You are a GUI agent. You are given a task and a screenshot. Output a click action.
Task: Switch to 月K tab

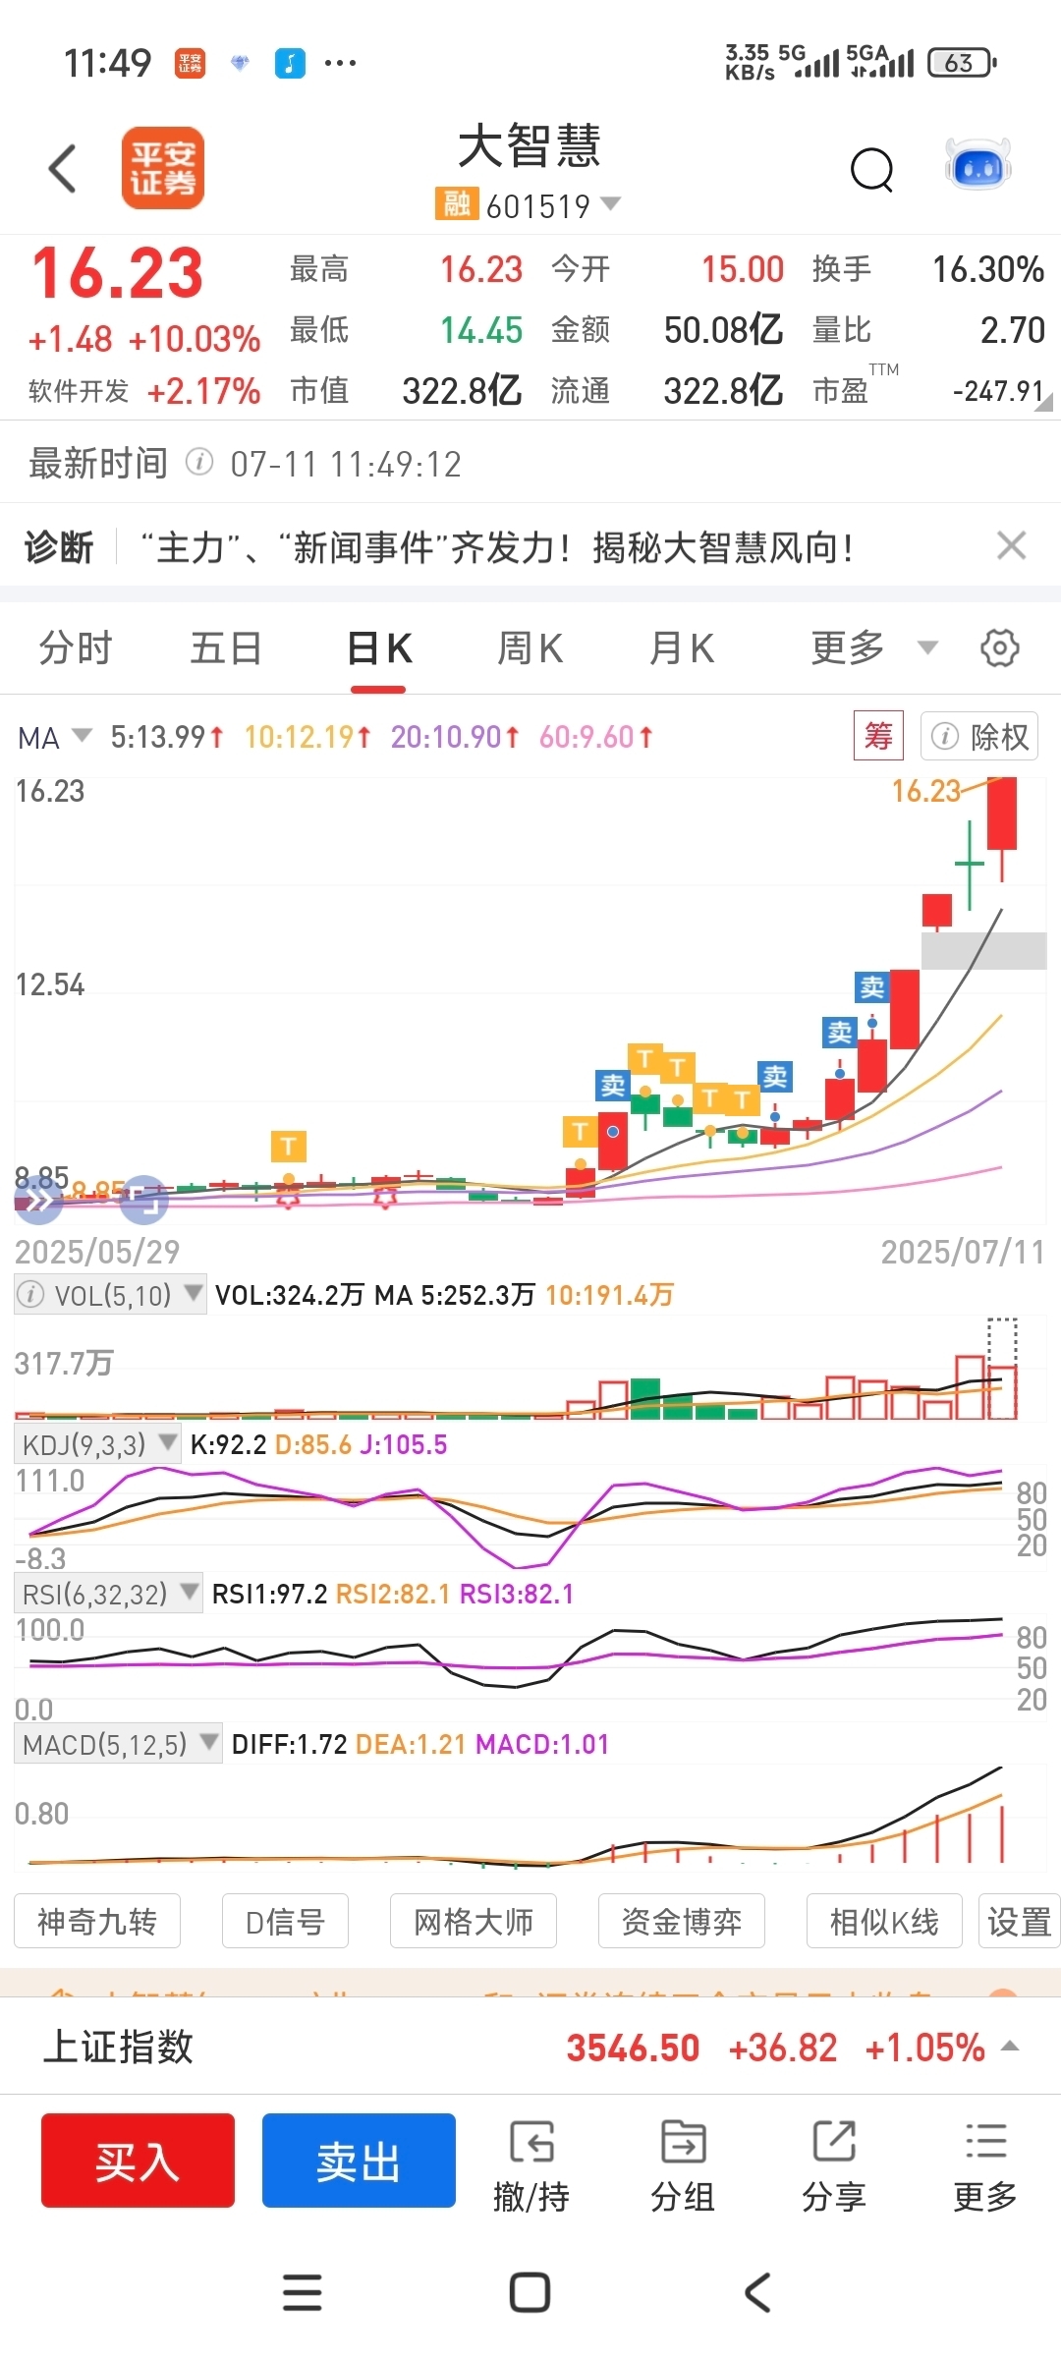click(x=682, y=648)
